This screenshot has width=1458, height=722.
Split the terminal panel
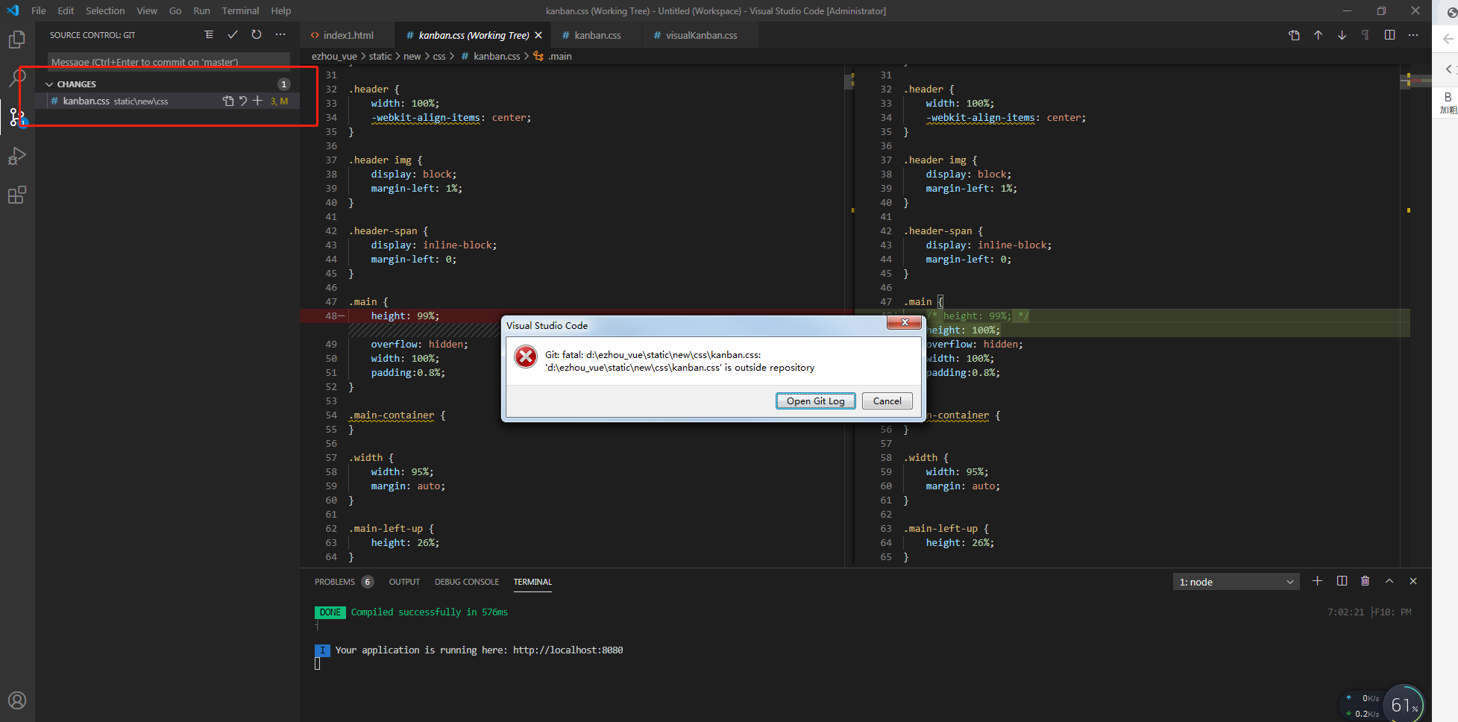point(1342,581)
